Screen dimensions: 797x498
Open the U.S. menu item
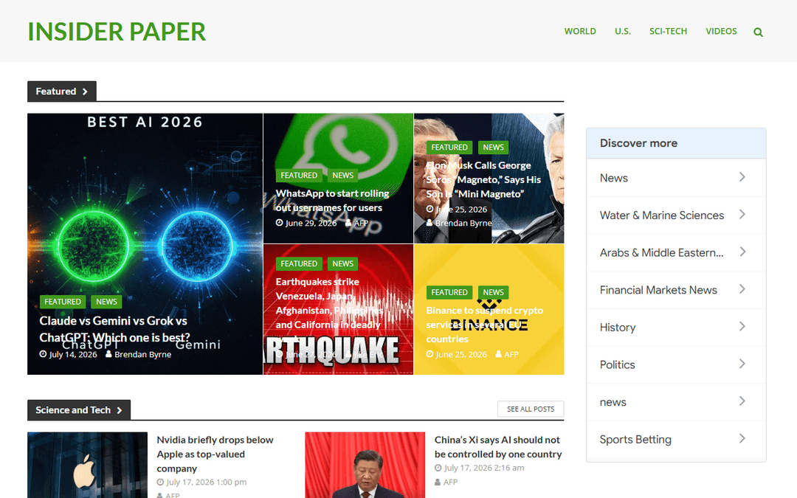coord(623,31)
